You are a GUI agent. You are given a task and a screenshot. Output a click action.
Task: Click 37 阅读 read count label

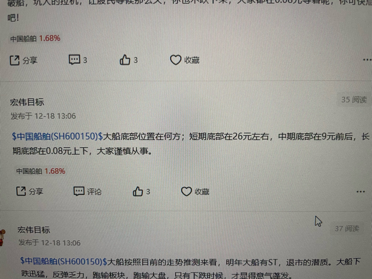click(347, 229)
